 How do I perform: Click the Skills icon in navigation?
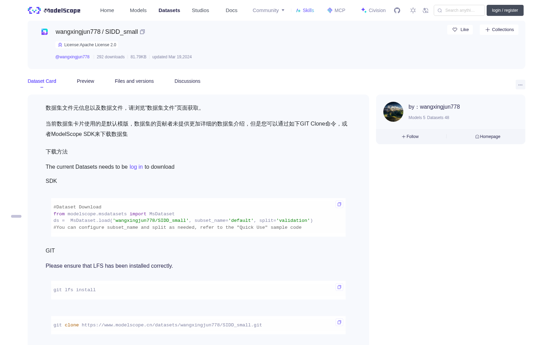click(298, 10)
